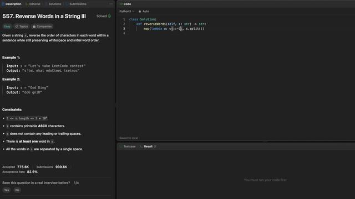Open the Description tab
Image resolution: width=355 pixels, height=199 pixels.
coord(12,4)
